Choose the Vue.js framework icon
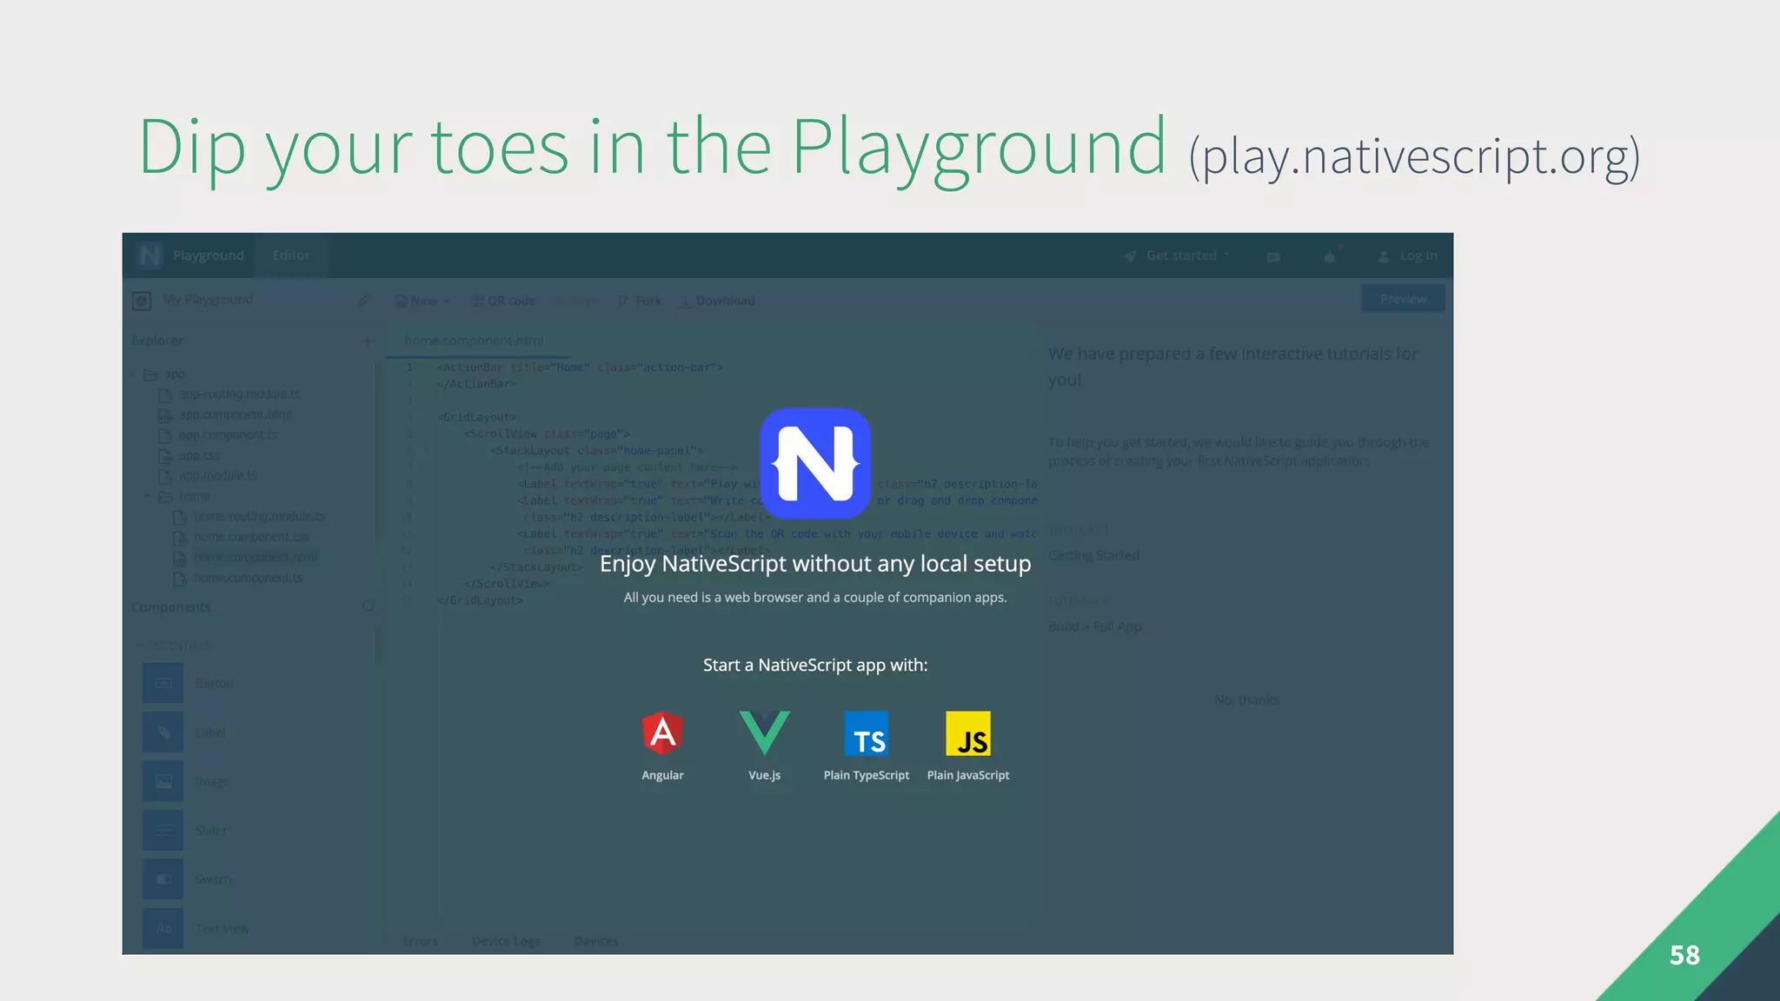 765,733
